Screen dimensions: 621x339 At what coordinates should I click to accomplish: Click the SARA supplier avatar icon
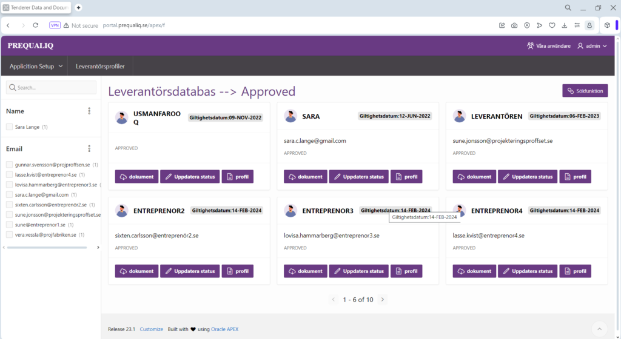(290, 116)
